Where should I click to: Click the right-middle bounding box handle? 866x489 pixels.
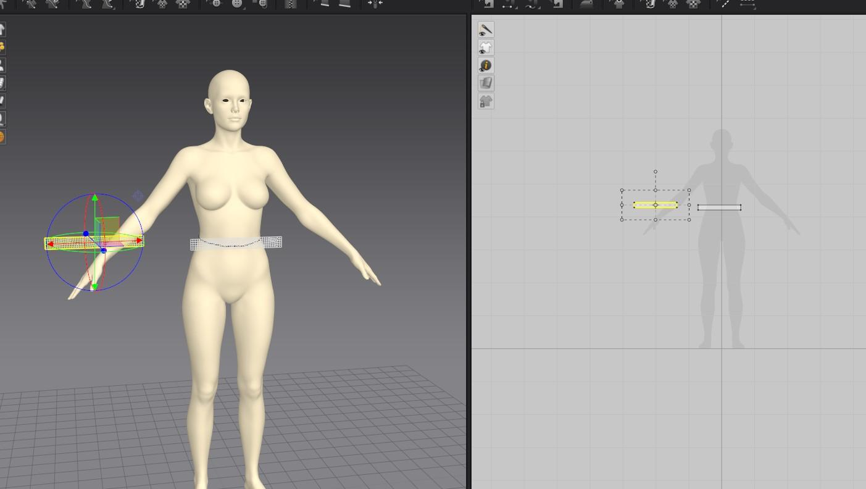(x=689, y=205)
